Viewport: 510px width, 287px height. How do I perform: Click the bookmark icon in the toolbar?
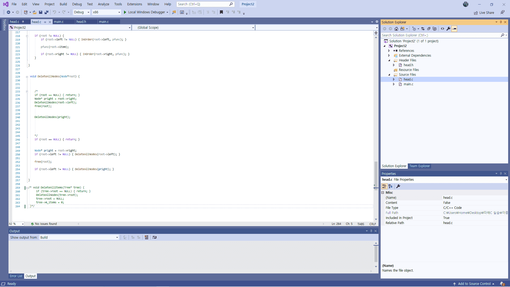tap(221, 12)
